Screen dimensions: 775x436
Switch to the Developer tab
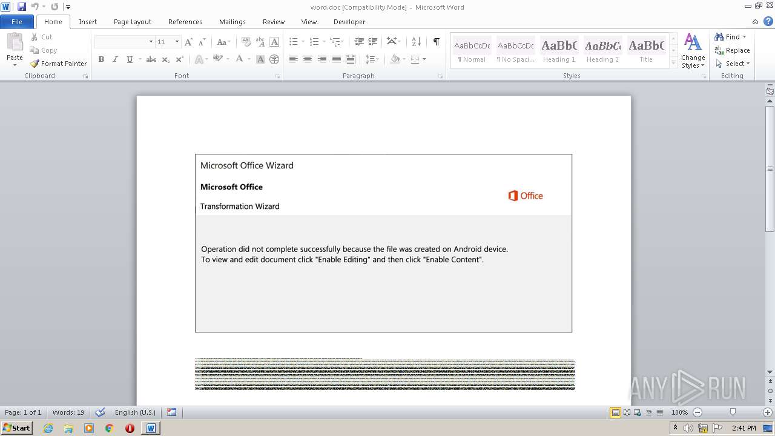[349, 22]
